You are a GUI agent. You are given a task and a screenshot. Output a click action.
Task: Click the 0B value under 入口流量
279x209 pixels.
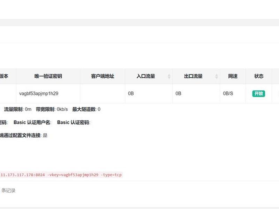(131, 93)
